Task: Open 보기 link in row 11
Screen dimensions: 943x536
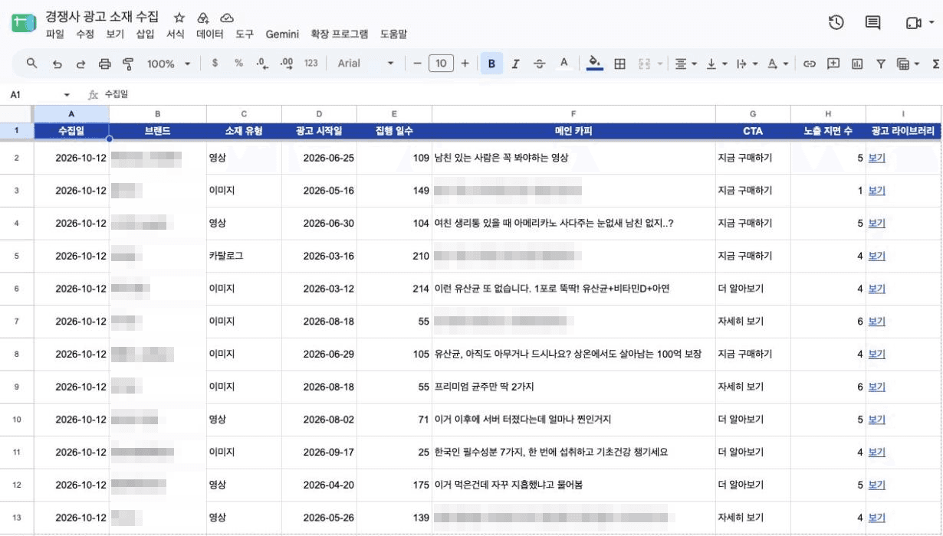Action: point(876,453)
